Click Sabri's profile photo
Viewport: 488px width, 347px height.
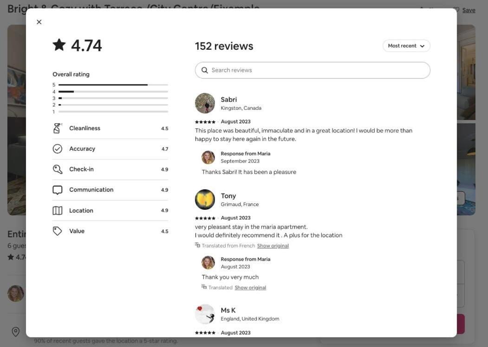tap(205, 103)
